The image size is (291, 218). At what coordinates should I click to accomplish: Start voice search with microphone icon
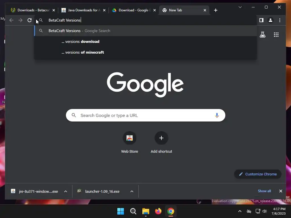coord(217,115)
